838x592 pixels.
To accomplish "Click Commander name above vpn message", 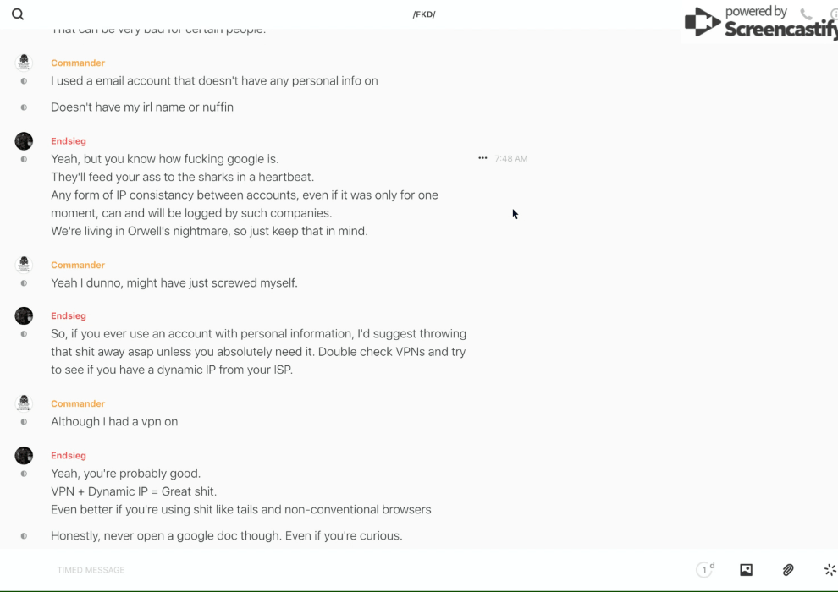I will click(x=78, y=403).
